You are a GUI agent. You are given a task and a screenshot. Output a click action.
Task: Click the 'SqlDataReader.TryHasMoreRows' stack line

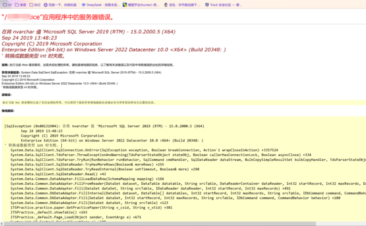point(87,164)
